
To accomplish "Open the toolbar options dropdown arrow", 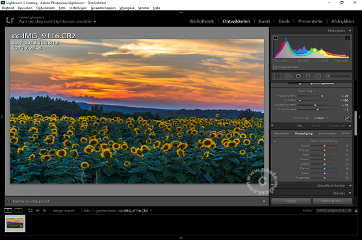I will [x=264, y=201].
